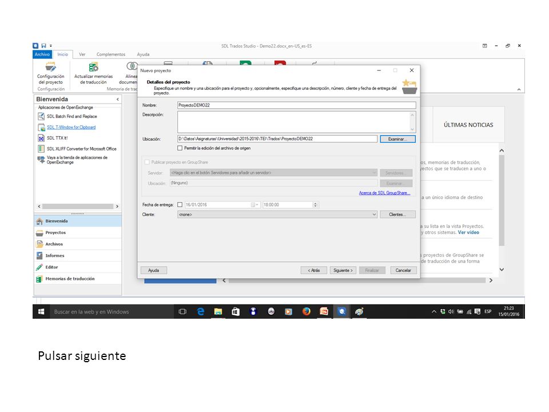
Task: Launch Microsoft Edge from taskbar
Action: tap(201, 311)
